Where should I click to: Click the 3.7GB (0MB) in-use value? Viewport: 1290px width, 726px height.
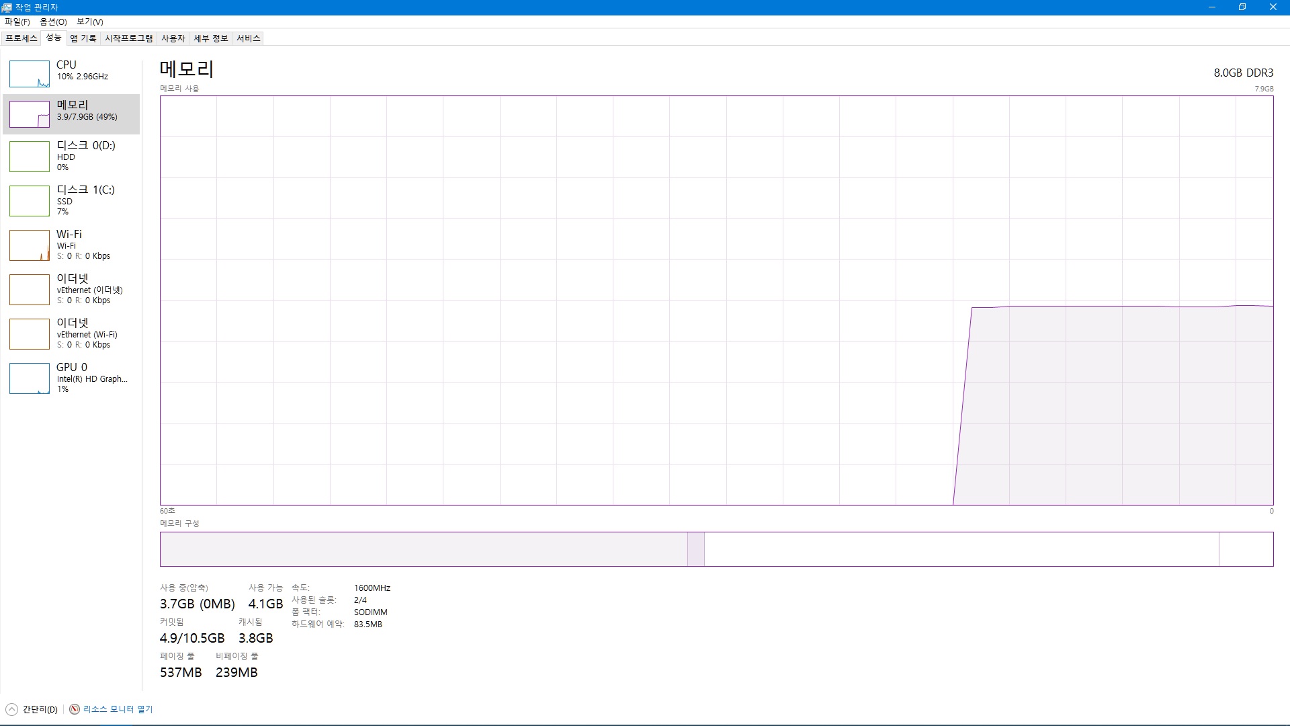point(198,604)
